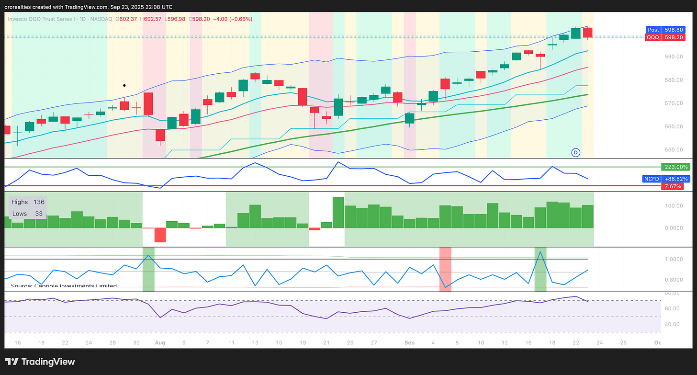Image resolution: width=697 pixels, height=375 pixels.
Task: Click the circled D dividend marker
Action: tap(576, 152)
